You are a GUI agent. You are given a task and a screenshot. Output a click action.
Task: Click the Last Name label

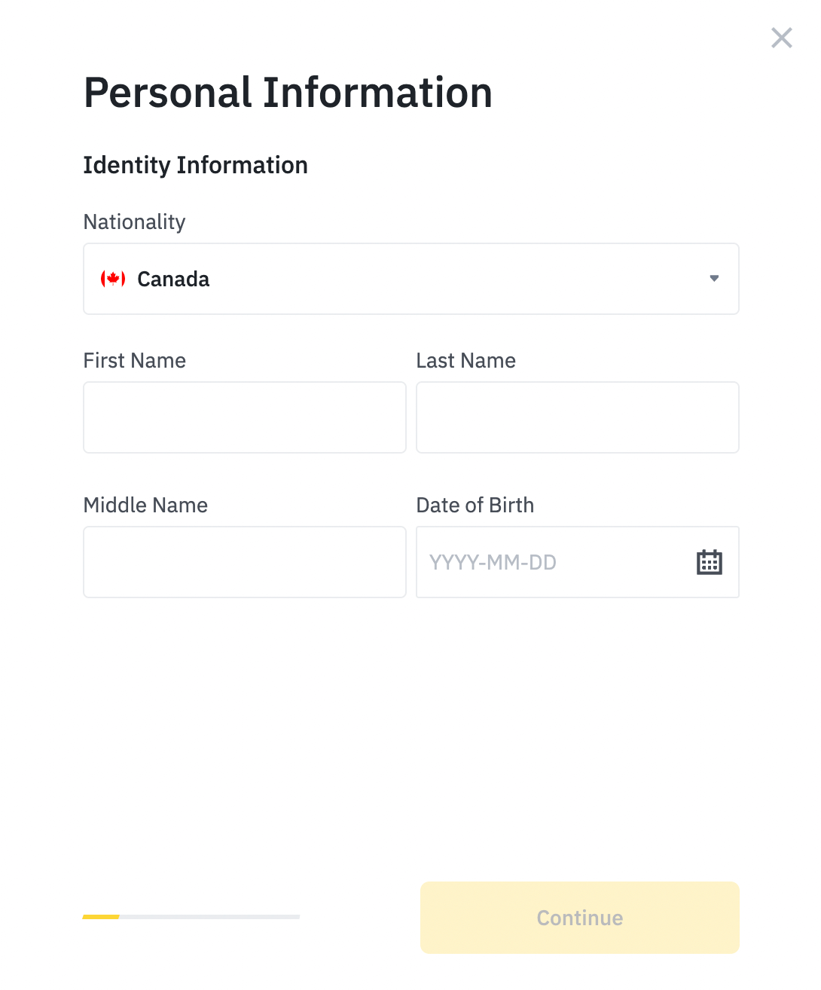[465, 361]
